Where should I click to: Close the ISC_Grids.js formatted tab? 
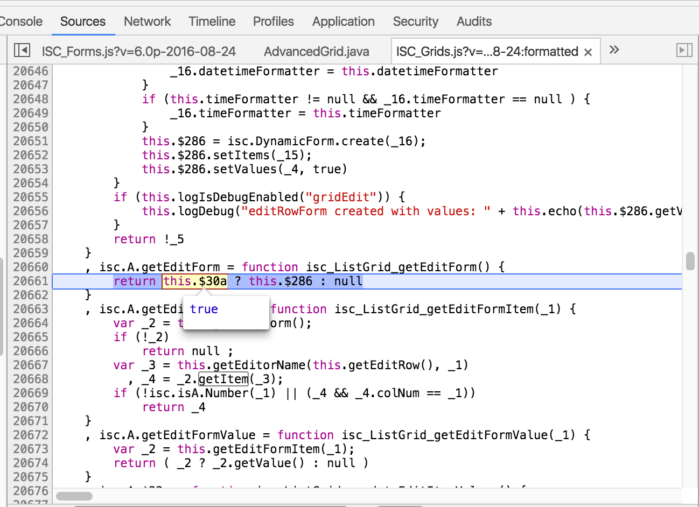tap(588, 52)
